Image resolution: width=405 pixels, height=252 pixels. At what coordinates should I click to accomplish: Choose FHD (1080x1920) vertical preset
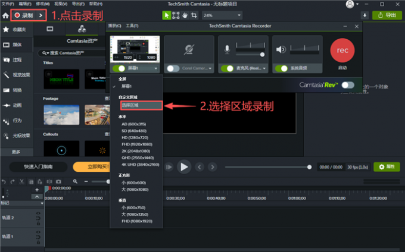136,221
